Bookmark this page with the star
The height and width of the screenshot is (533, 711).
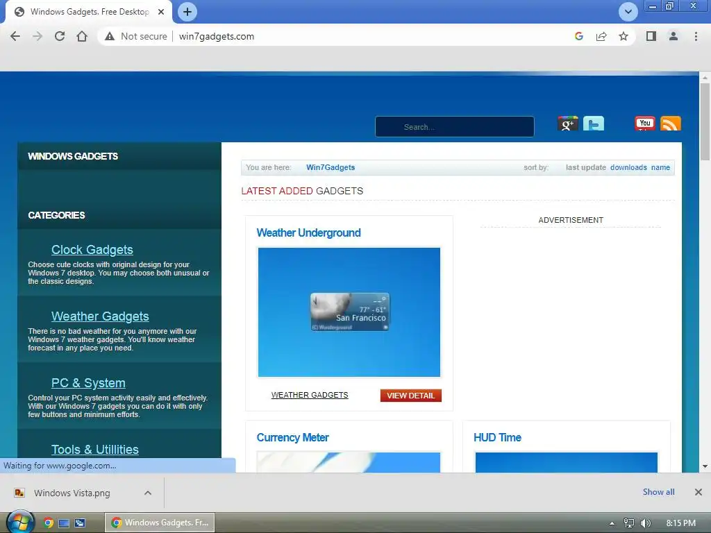pos(624,36)
